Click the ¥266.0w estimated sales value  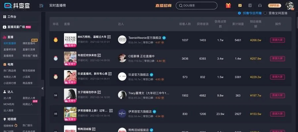256,40
